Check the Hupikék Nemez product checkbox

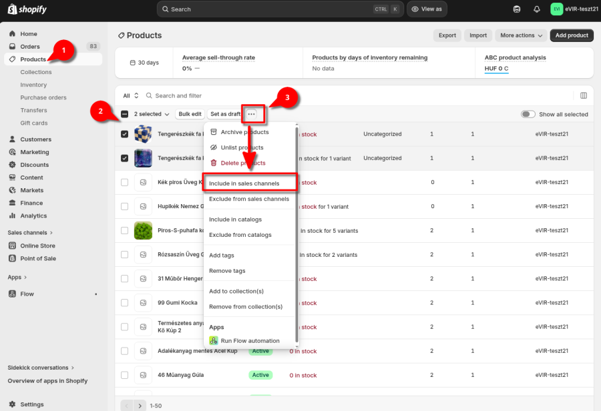(125, 206)
